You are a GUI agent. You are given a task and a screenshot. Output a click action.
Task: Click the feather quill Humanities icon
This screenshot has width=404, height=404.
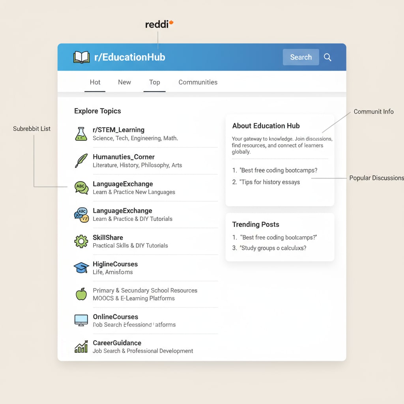(81, 161)
